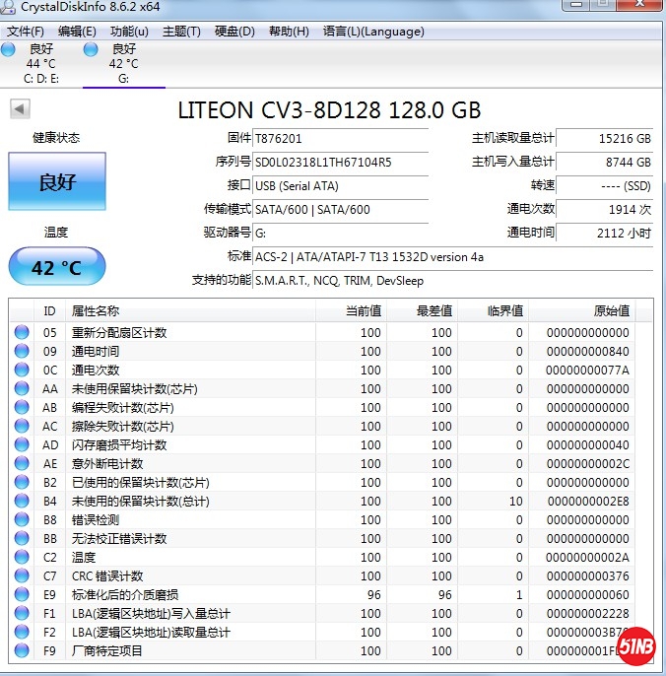Click status orb for E9 media wear row
Image resolution: width=666 pixels, height=676 pixels.
click(x=22, y=595)
